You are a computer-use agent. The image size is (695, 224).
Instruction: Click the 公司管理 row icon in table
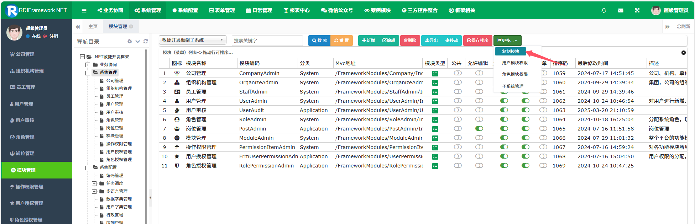click(177, 73)
